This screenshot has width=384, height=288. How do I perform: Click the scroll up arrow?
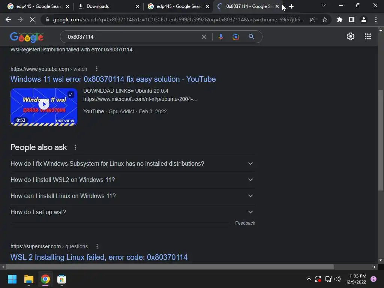(x=381, y=30)
